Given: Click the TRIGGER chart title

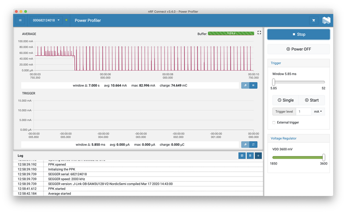Looking at the screenshot, I should pyautogui.click(x=28, y=93).
